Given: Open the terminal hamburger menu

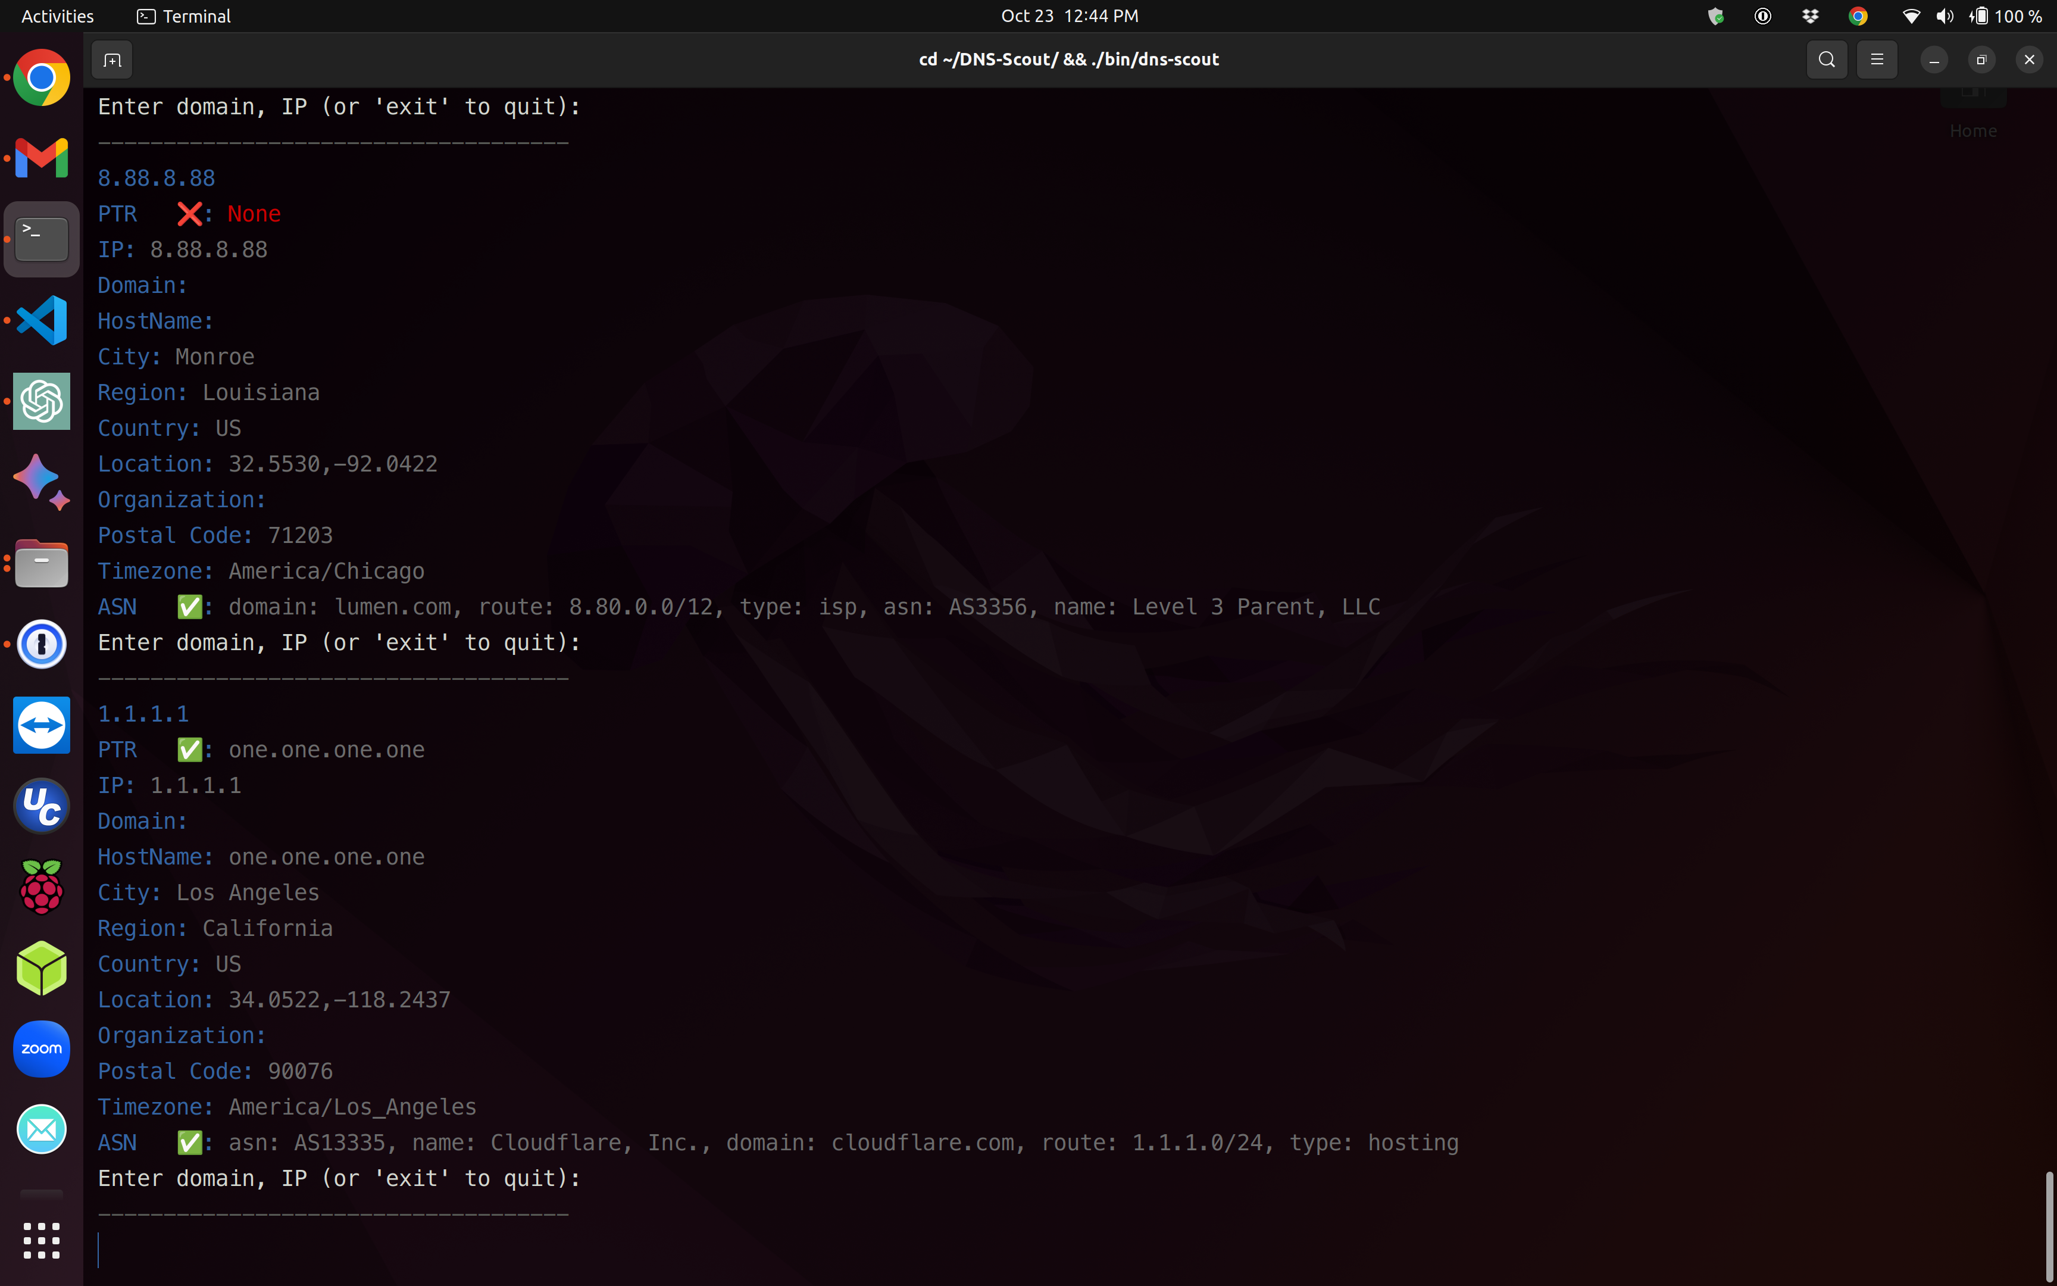Looking at the screenshot, I should click(1877, 60).
